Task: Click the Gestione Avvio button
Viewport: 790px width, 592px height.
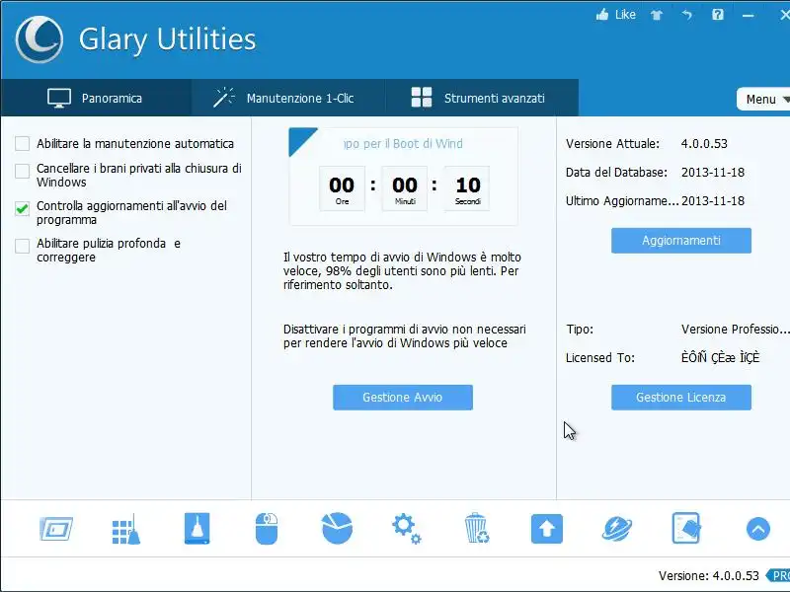Action: click(x=403, y=398)
